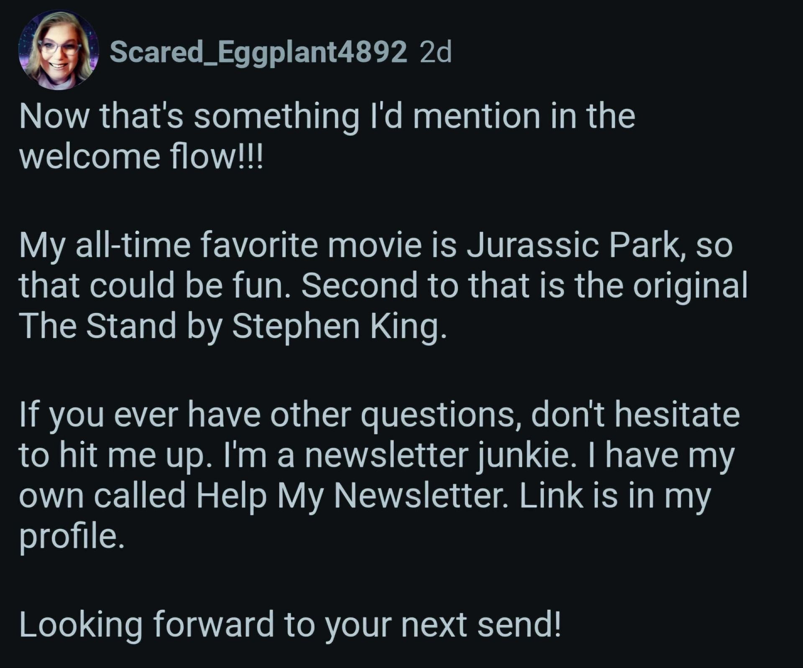
Task: Open the commenter's profile picture avatar
Action: coord(59,51)
